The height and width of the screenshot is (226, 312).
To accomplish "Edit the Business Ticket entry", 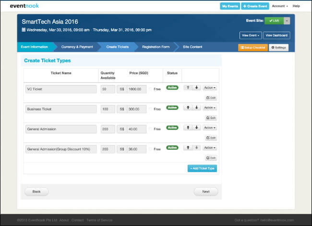I will click(211, 118).
